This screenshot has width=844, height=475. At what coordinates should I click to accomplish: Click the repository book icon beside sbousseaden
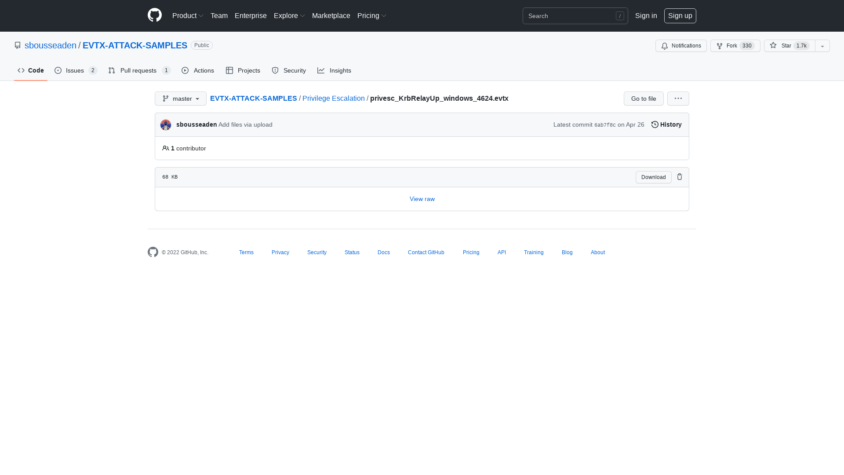click(18, 45)
